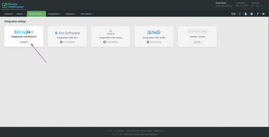The height and width of the screenshot is (137, 269).
Task: Click the Asana logo
Action: (x=111, y=32)
